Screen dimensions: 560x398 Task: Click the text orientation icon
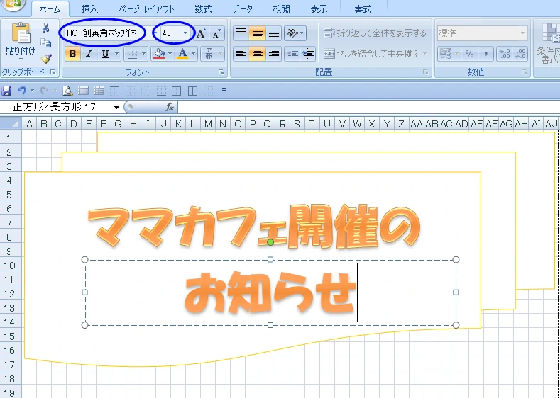[x=294, y=33]
